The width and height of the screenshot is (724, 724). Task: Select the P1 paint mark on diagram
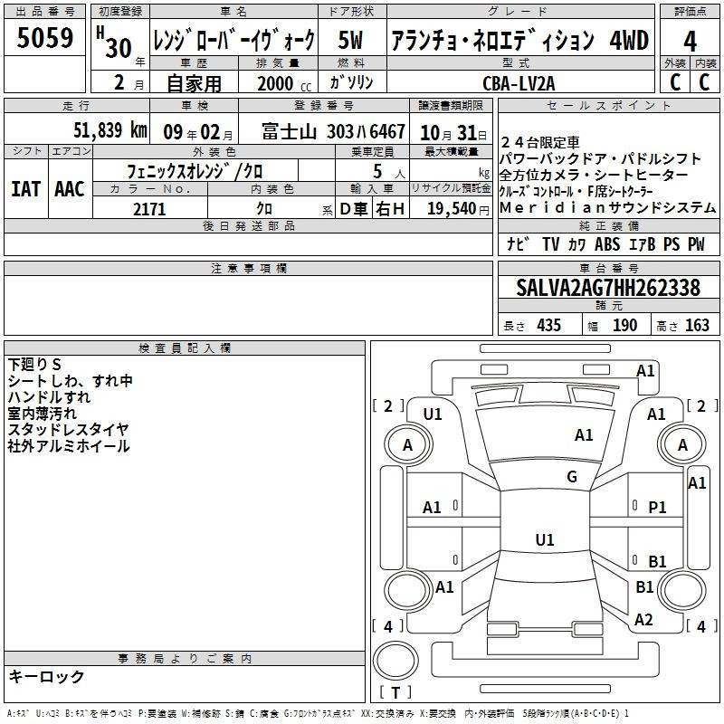pyautogui.click(x=657, y=508)
